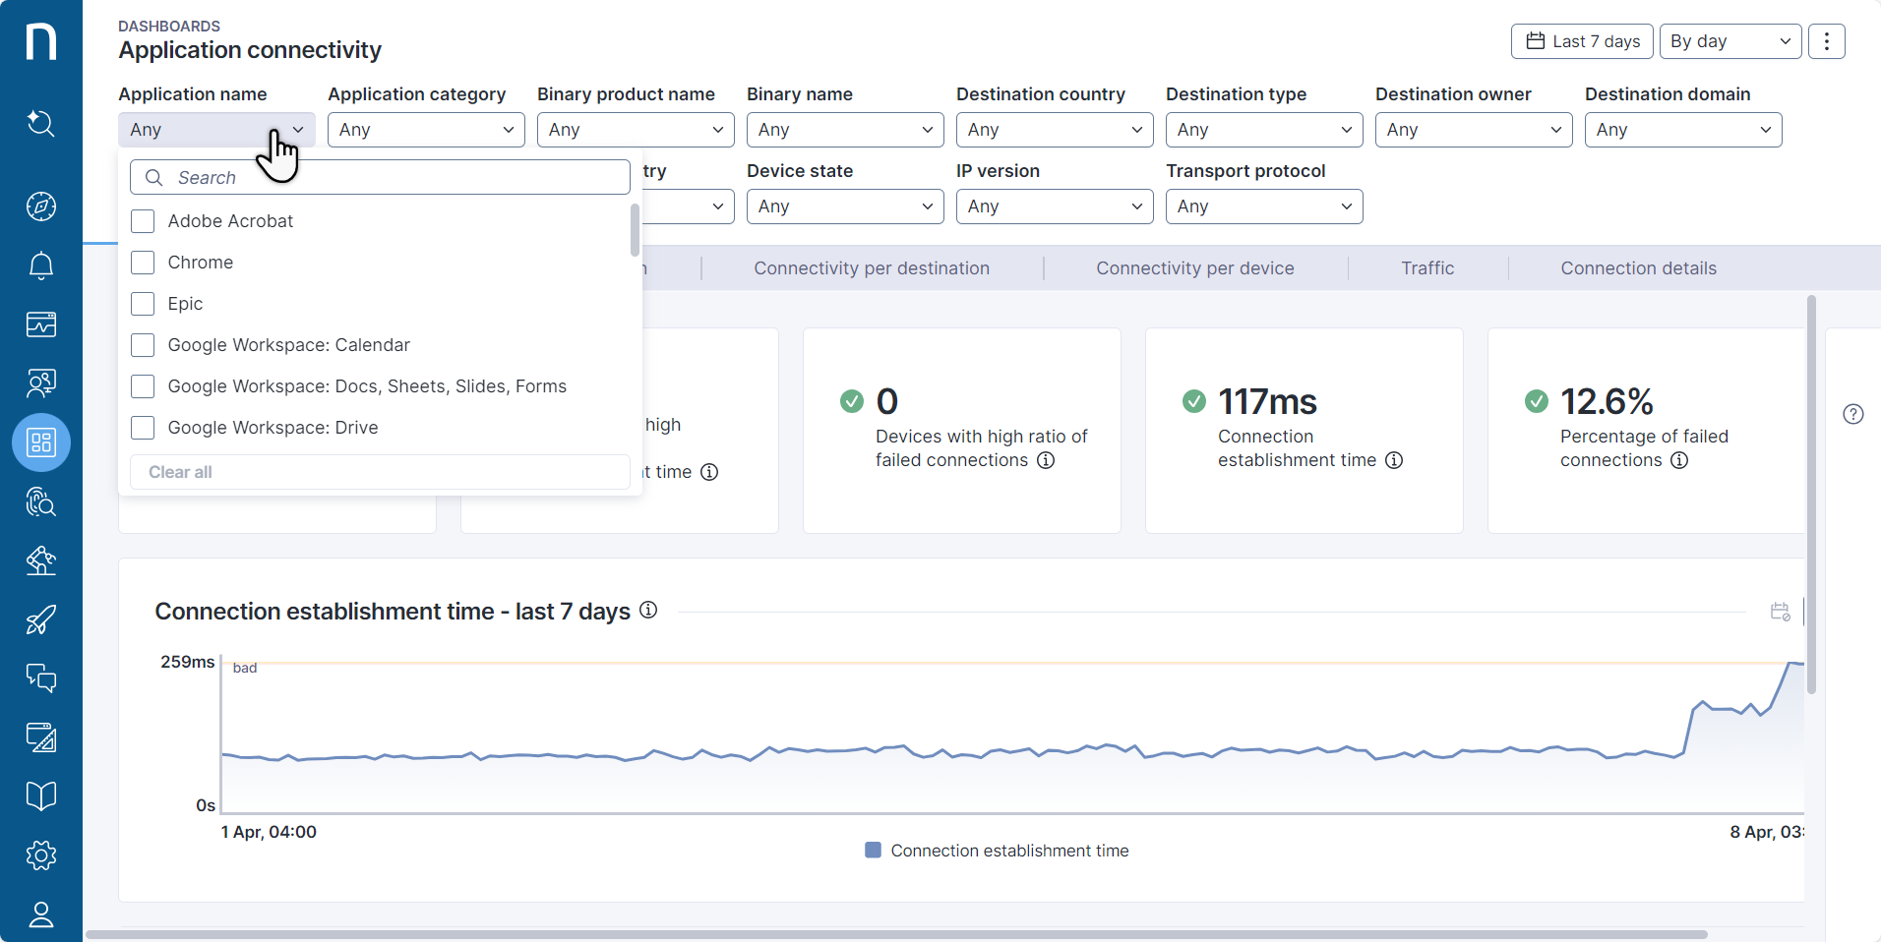Image resolution: width=1881 pixels, height=942 pixels.
Task: Open the settings gear icon in sidebar
Action: [x=40, y=855]
